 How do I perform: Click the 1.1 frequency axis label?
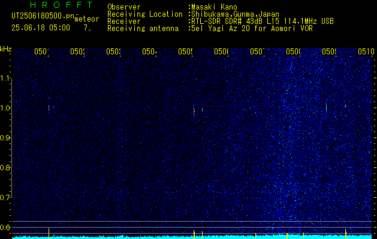coord(5,78)
